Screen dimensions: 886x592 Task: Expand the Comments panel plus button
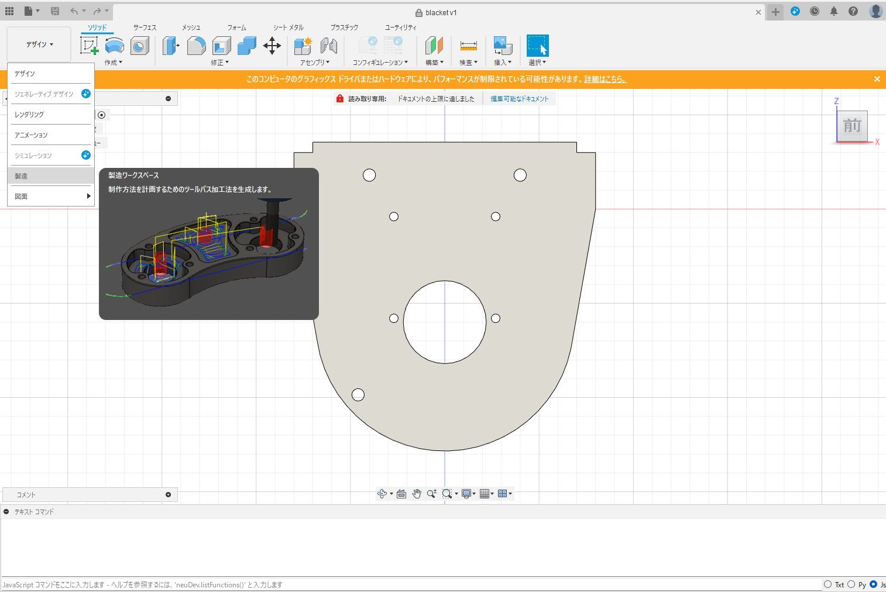168,495
